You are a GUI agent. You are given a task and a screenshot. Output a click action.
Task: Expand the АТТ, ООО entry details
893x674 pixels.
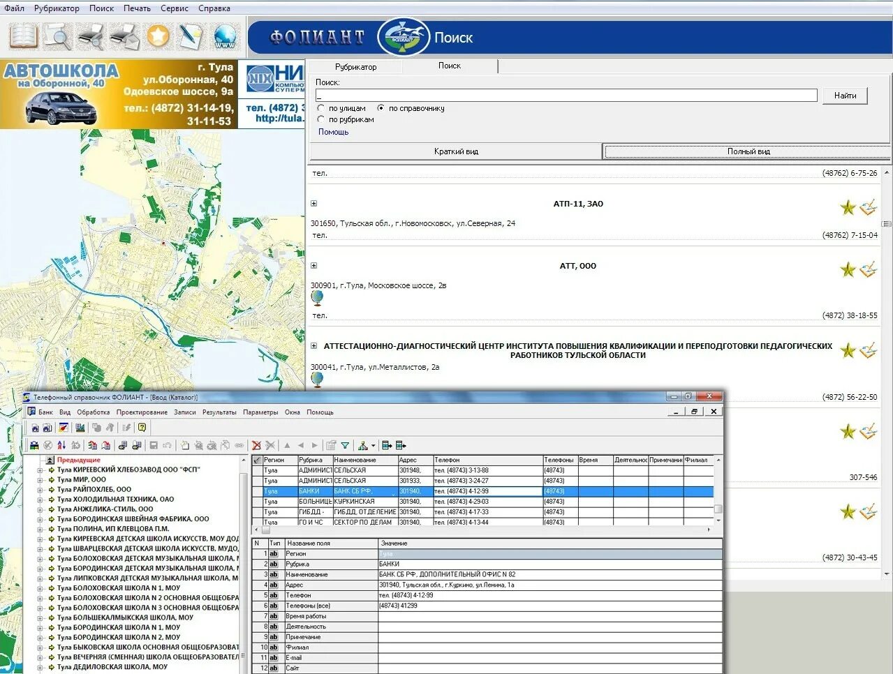[314, 266]
